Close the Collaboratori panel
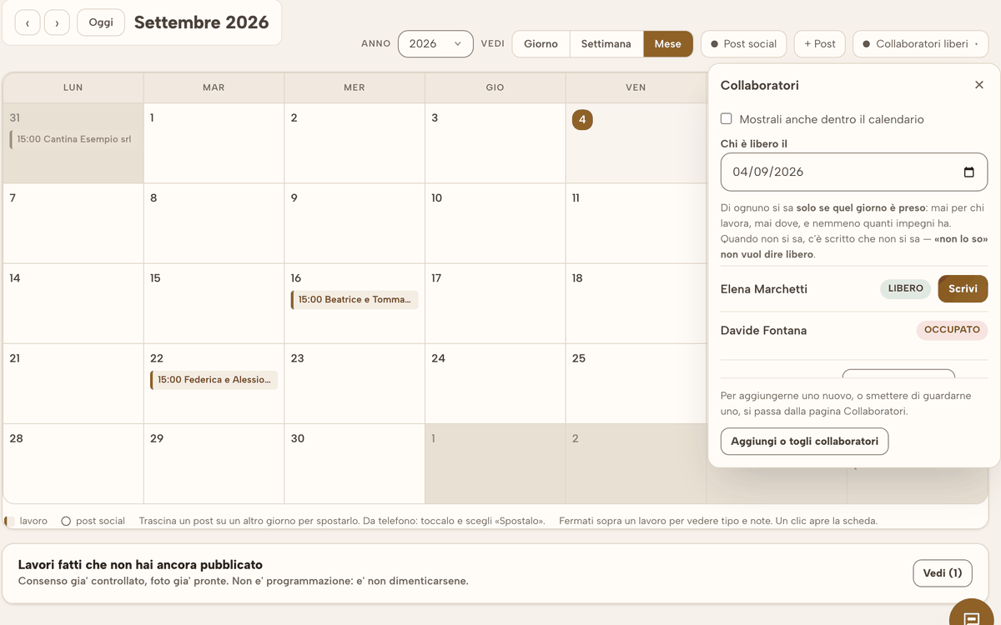Image resolution: width=1001 pixels, height=625 pixels. (979, 85)
